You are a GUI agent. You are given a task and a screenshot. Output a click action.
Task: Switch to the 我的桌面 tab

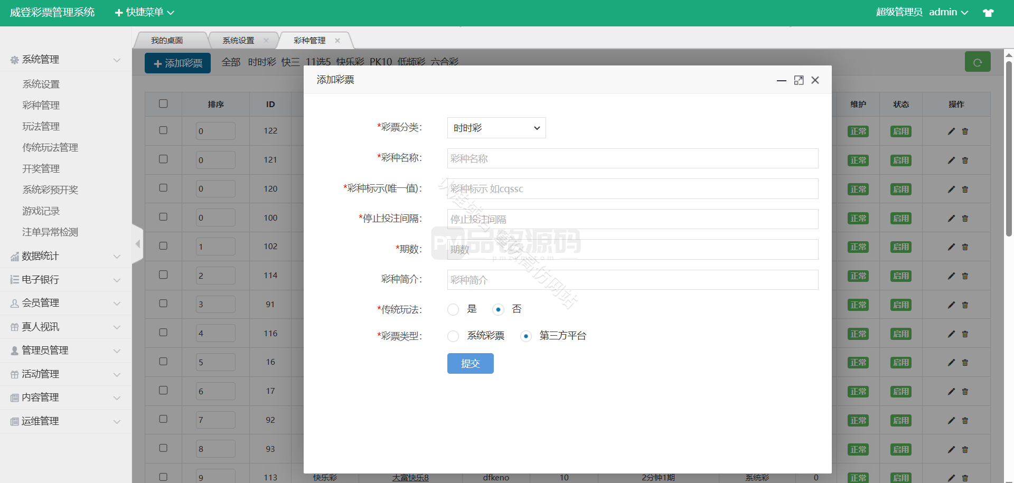point(167,41)
